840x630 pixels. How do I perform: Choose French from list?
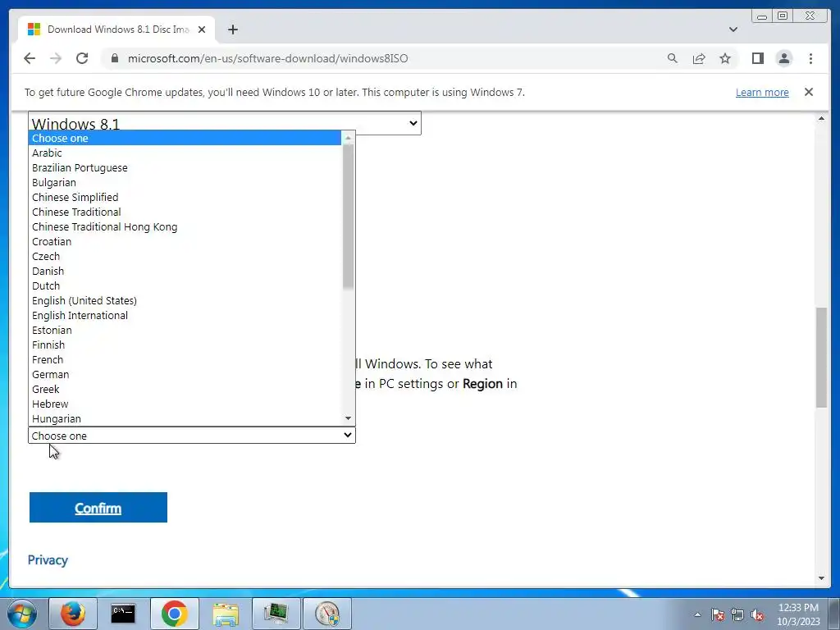click(185, 359)
